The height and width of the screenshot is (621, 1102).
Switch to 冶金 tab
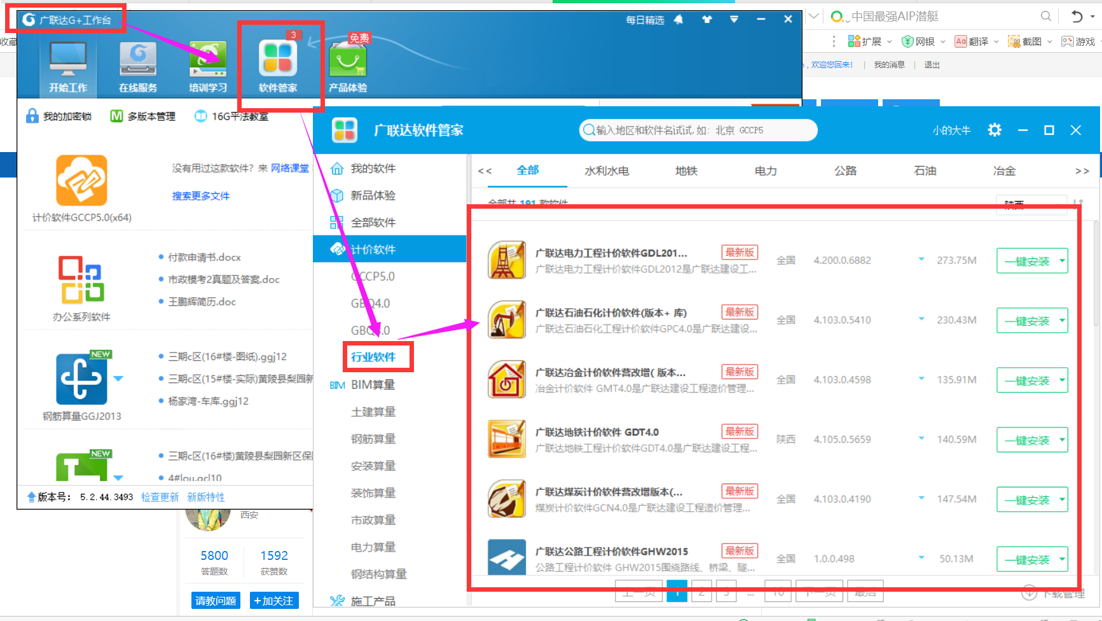click(x=1004, y=171)
